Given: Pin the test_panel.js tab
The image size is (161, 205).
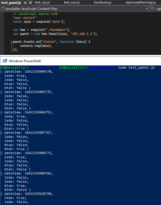Looking at the screenshot, I should (x=25, y=3).
